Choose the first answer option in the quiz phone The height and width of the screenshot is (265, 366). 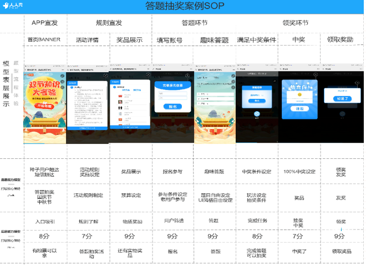click(x=215, y=94)
